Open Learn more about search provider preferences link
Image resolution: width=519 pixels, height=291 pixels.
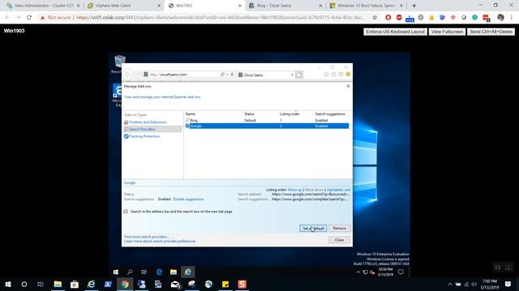coord(160,241)
